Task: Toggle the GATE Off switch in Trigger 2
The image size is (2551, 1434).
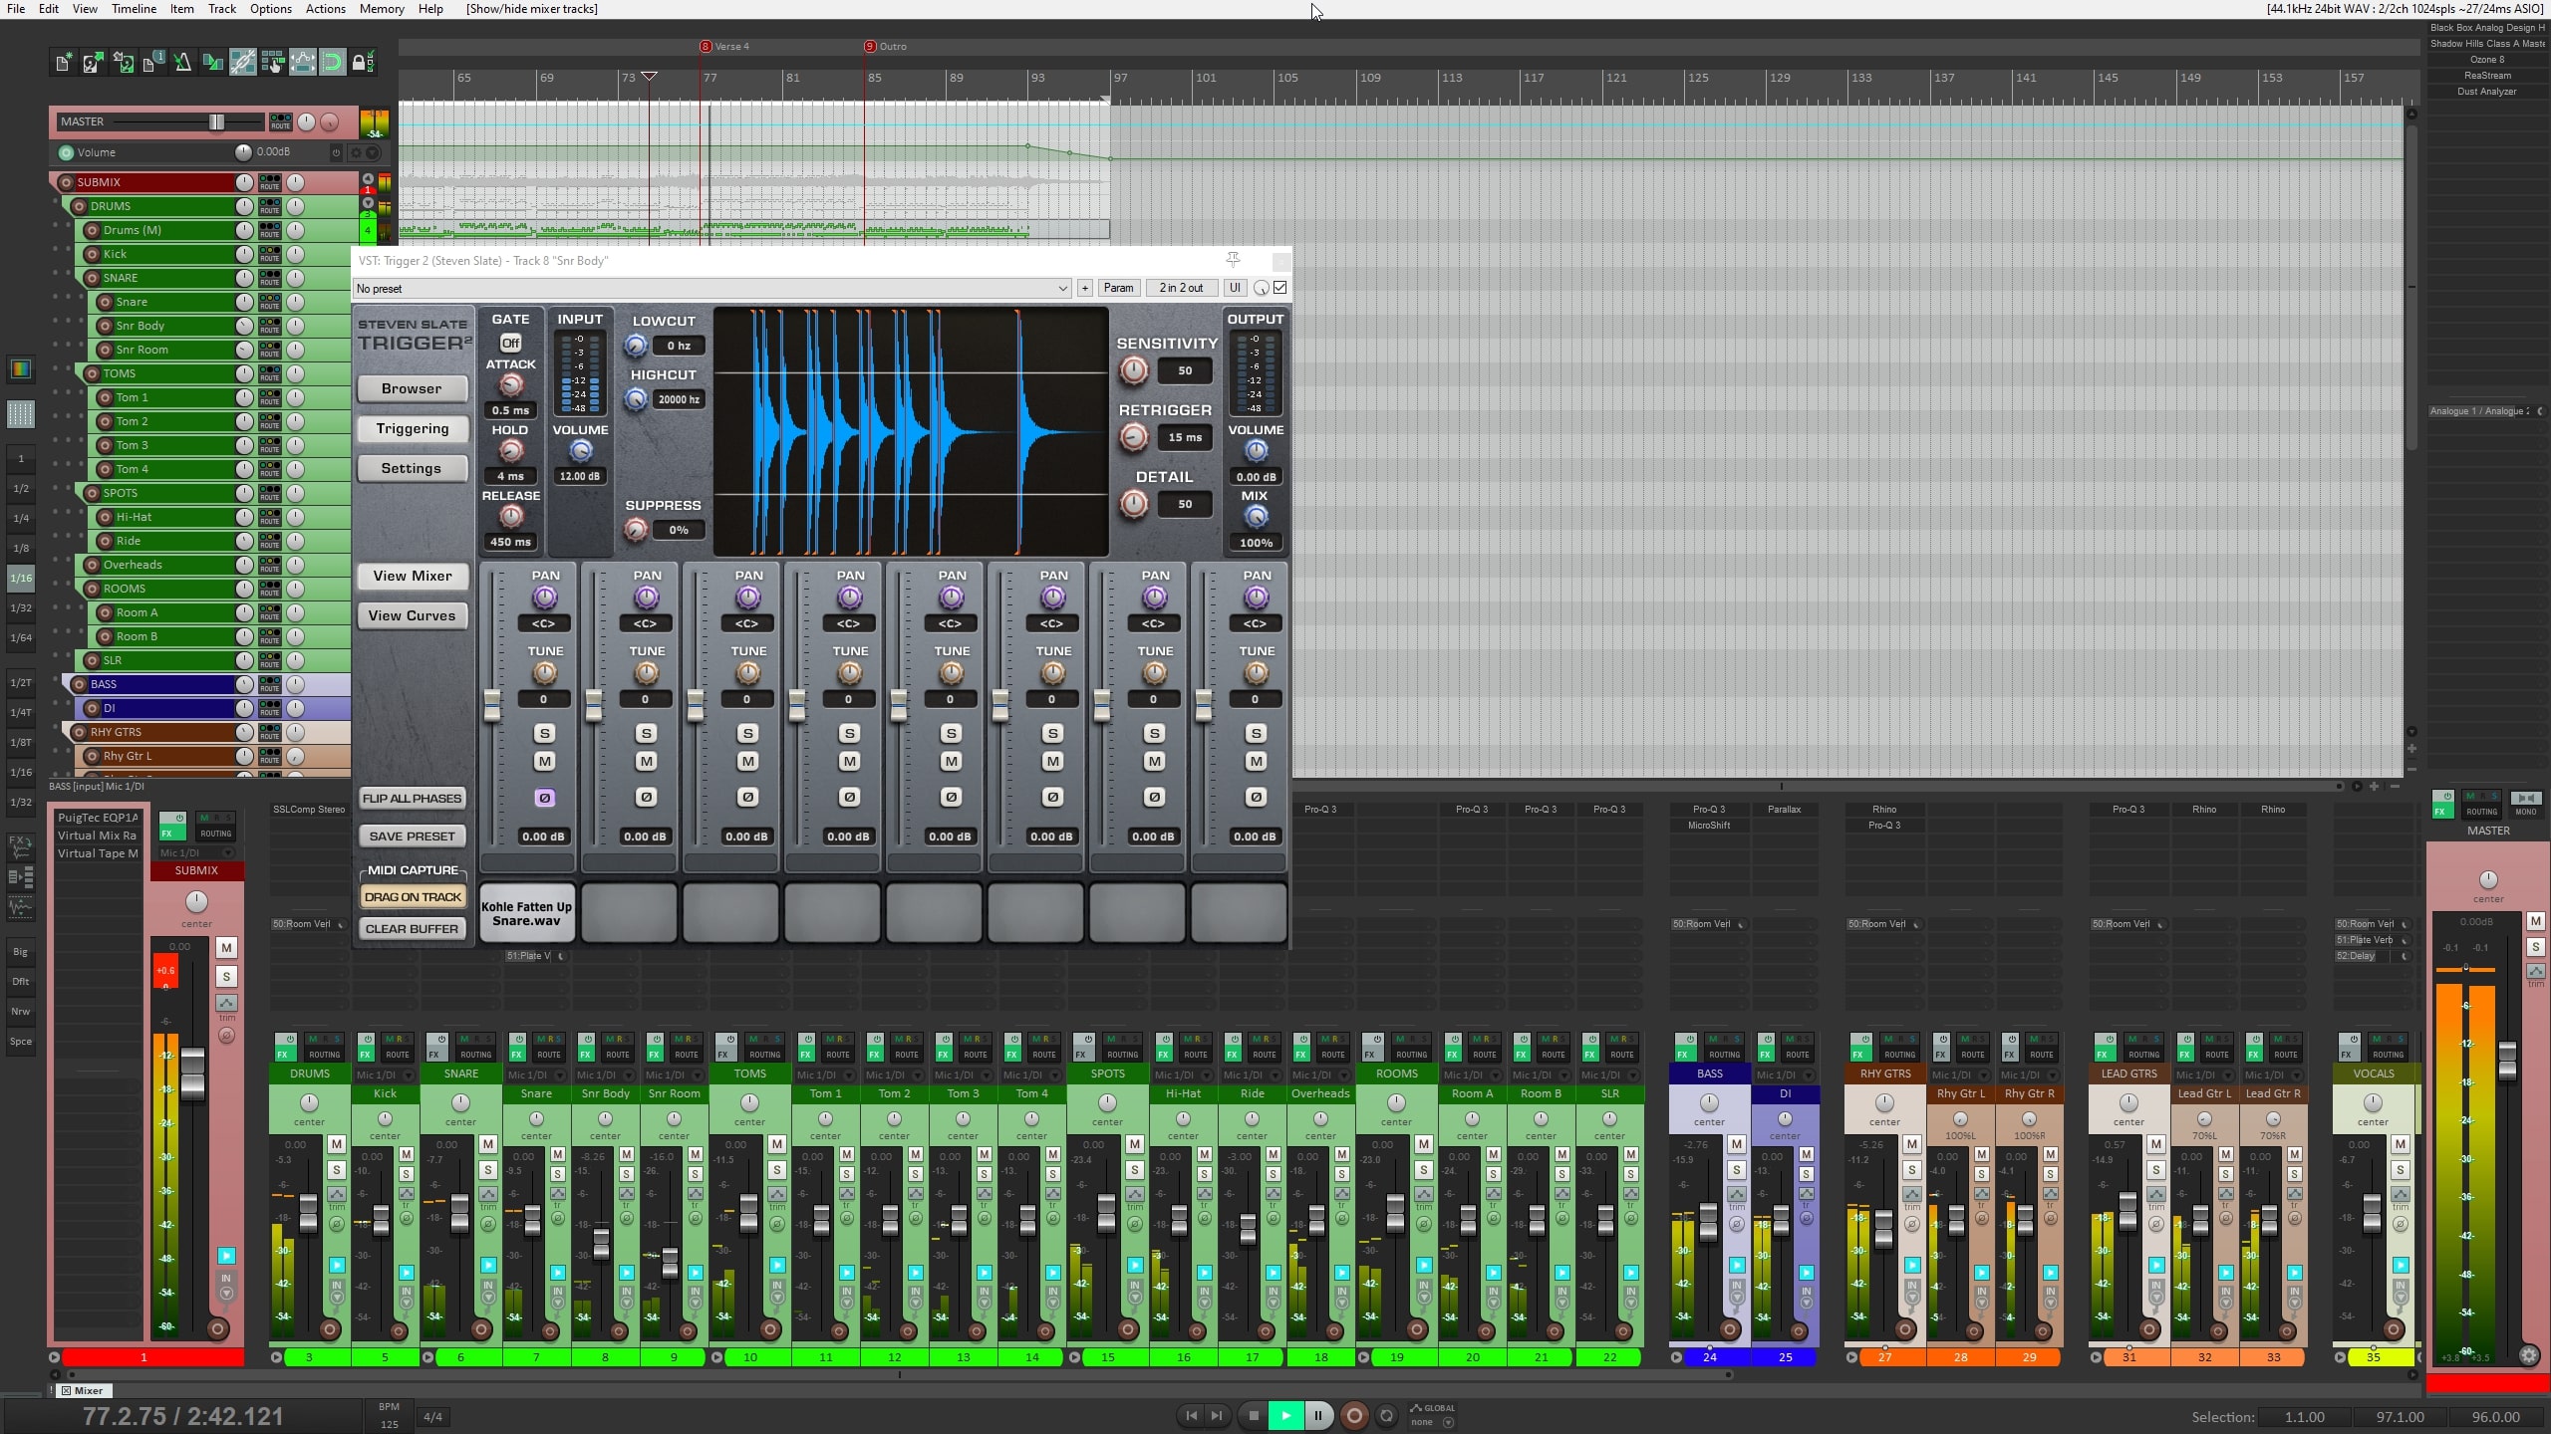Action: pos(511,343)
